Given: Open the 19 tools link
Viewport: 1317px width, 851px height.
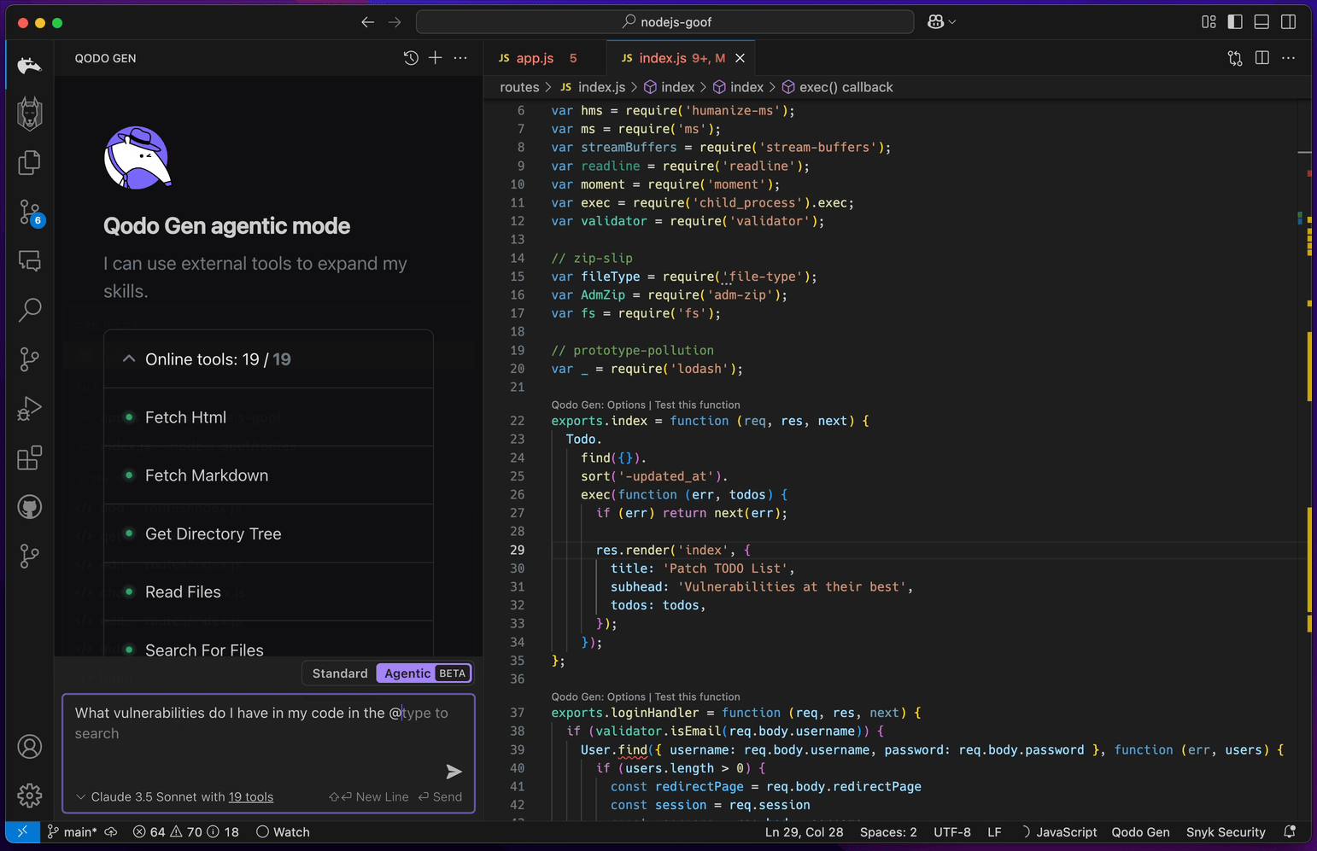Looking at the screenshot, I should (x=251, y=797).
